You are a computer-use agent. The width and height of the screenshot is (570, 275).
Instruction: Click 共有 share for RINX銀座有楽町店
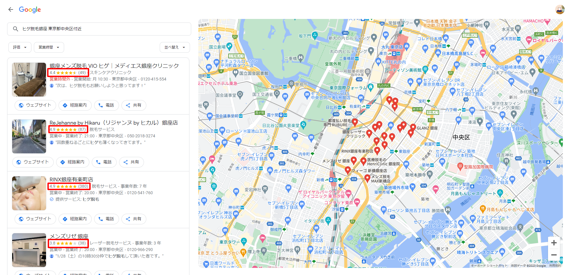pyautogui.click(x=134, y=219)
